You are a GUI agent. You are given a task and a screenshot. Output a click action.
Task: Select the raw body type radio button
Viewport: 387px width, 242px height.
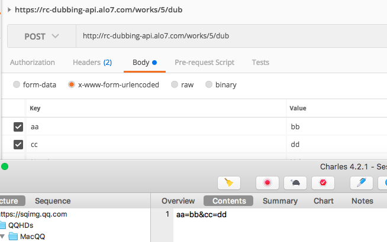click(175, 84)
